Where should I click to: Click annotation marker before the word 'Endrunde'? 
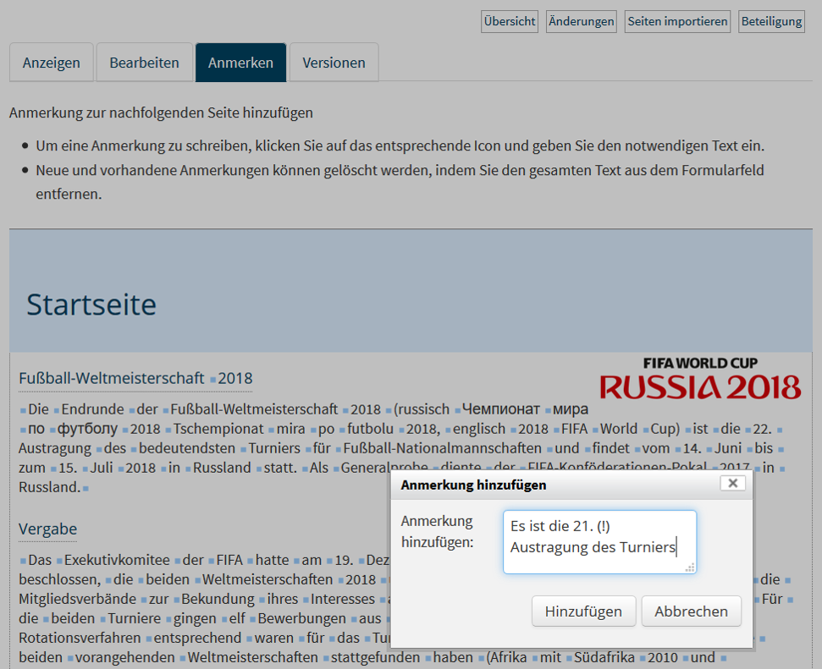coord(56,410)
